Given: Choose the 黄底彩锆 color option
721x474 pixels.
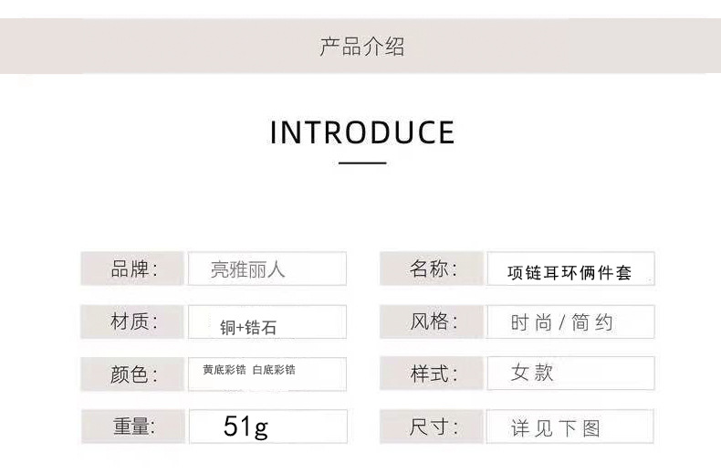Looking at the screenshot, I should pos(224,370).
